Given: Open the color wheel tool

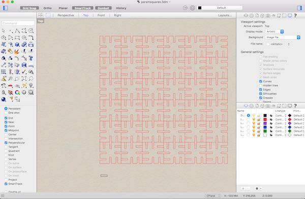Looking at the screenshot, I should coord(17,92).
